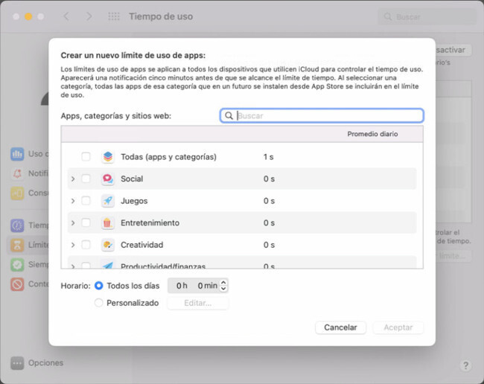The image size is (484, 384).
Task: Click the Juegos rocket icon
Action: click(108, 201)
